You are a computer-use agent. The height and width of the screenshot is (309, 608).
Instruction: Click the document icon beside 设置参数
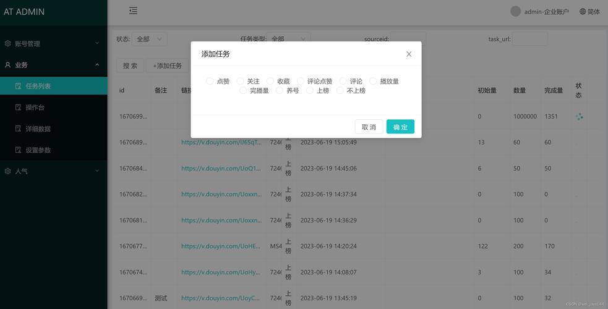[x=18, y=150]
